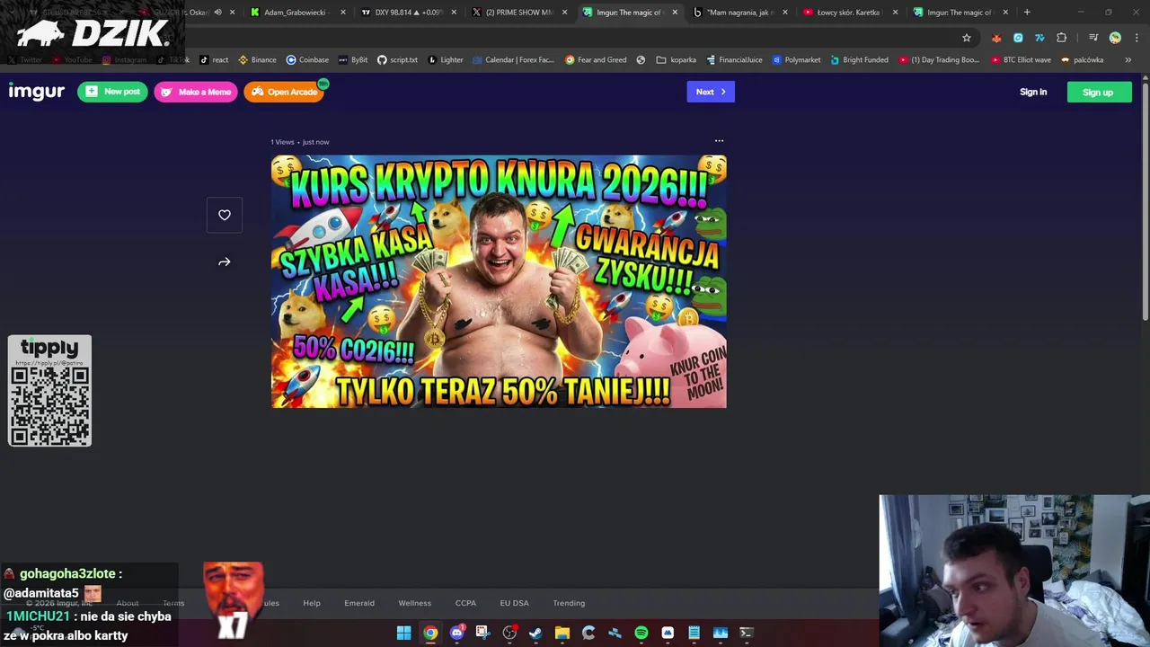This screenshot has height=647, width=1150.
Task: Open the Kurs Krypto Knura image
Action: click(x=499, y=281)
